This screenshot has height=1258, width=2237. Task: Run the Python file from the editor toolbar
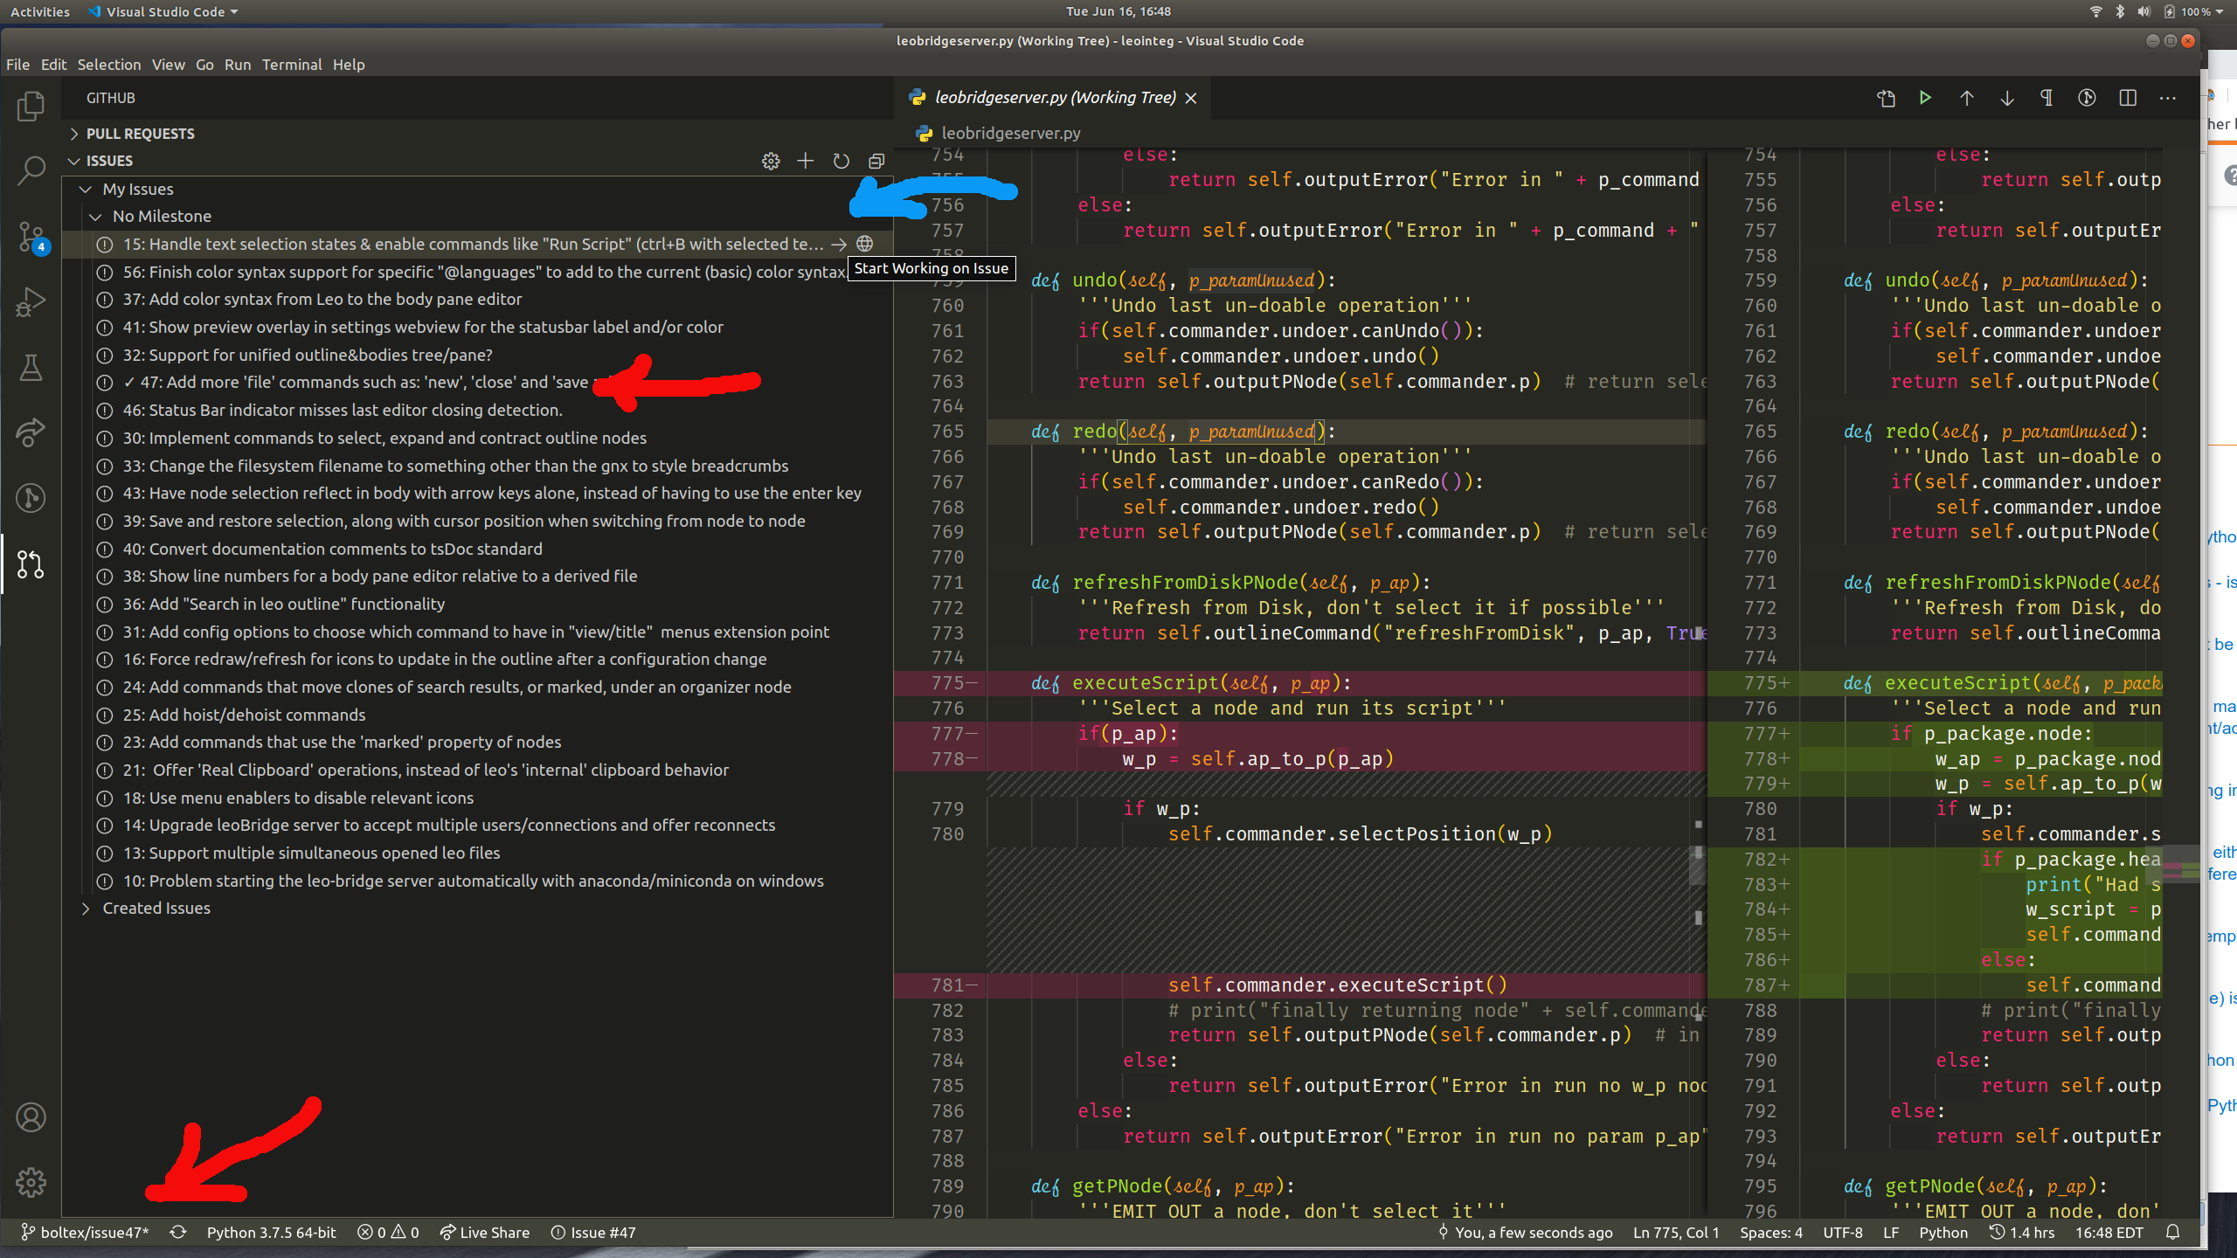[x=1925, y=98]
